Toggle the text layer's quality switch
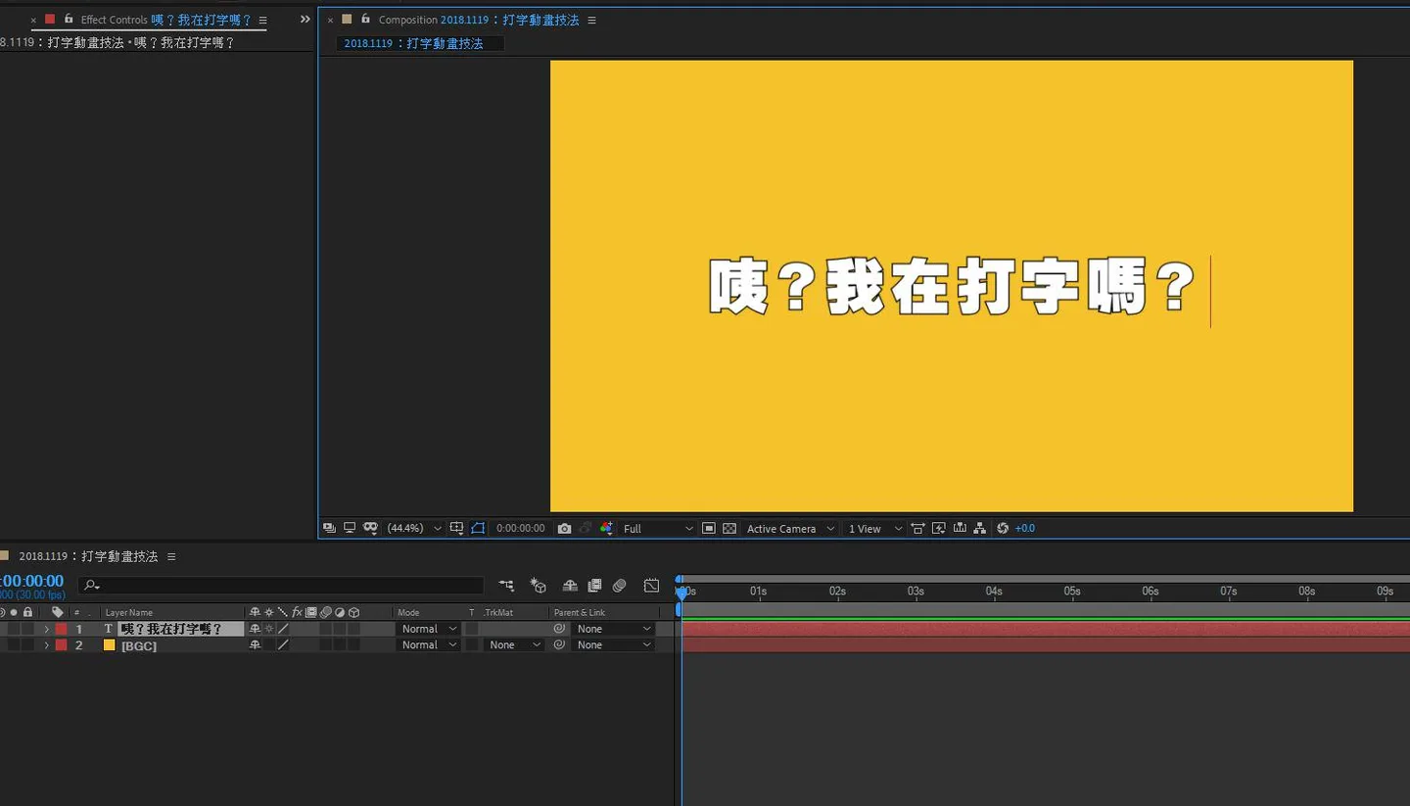Viewport: 1410px width, 806px height. [283, 629]
